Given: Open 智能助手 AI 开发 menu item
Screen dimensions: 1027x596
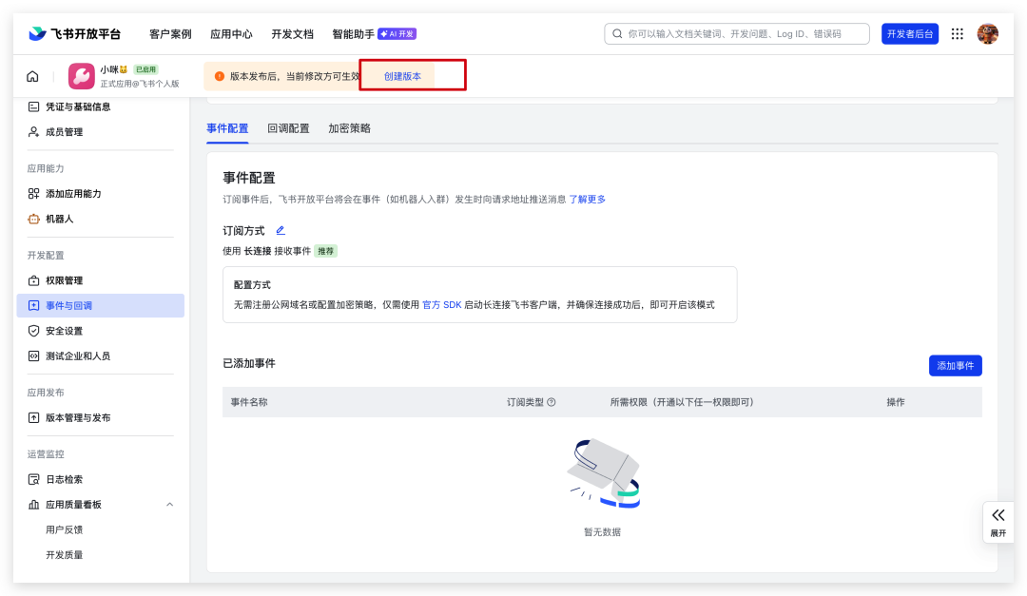Looking at the screenshot, I should (374, 34).
